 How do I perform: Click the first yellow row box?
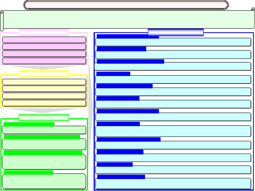(x=44, y=82)
